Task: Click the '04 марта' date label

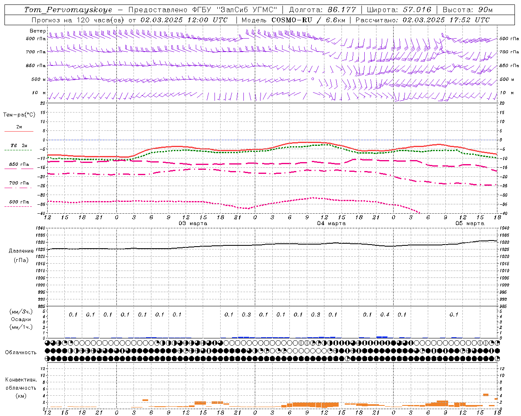Action: pyautogui.click(x=331, y=223)
